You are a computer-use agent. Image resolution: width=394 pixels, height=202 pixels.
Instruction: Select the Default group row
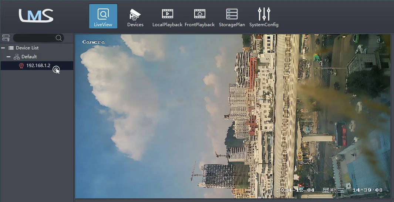(x=37, y=57)
